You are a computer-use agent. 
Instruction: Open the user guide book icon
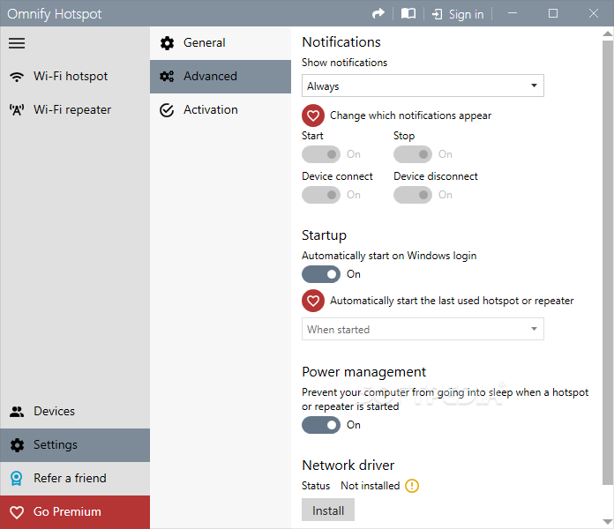point(408,14)
